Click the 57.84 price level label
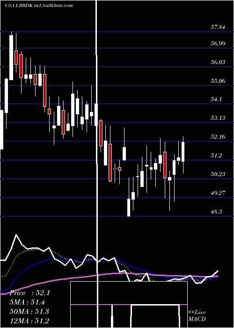 point(218,27)
